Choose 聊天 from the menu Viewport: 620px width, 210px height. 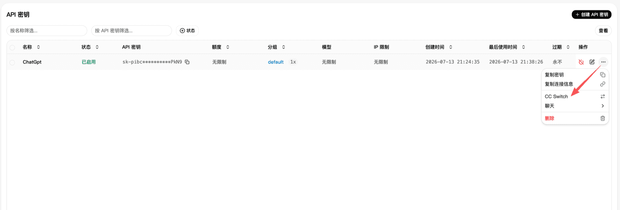575,106
